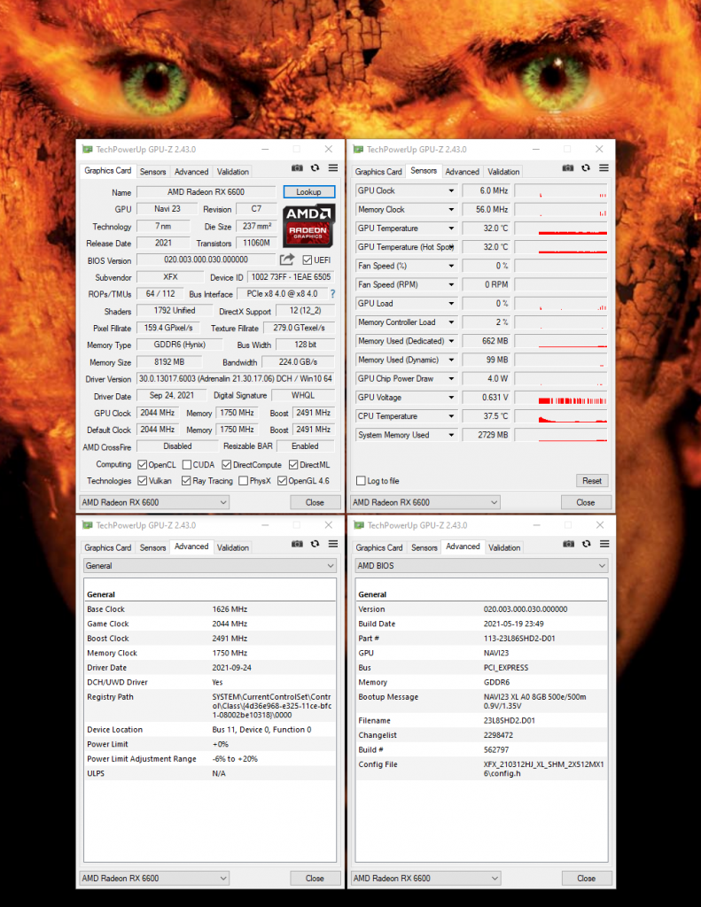Click the camera icon in the AMD BIOS window
This screenshot has height=907, width=701.
tap(568, 544)
